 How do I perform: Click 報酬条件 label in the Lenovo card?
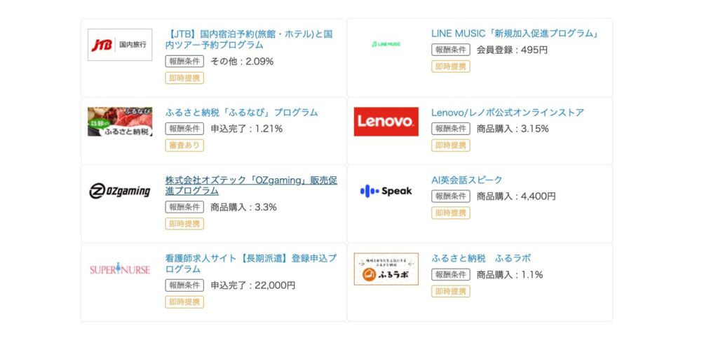click(450, 129)
